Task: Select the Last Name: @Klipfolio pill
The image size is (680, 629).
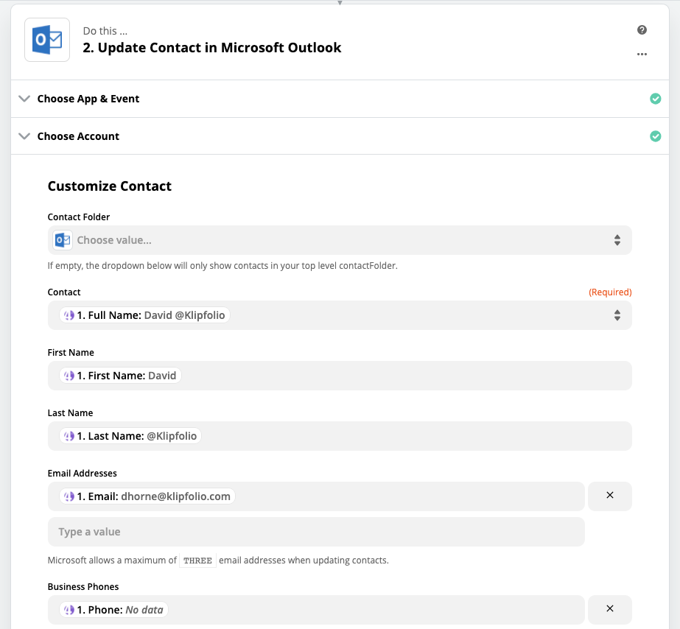Action: coord(130,436)
